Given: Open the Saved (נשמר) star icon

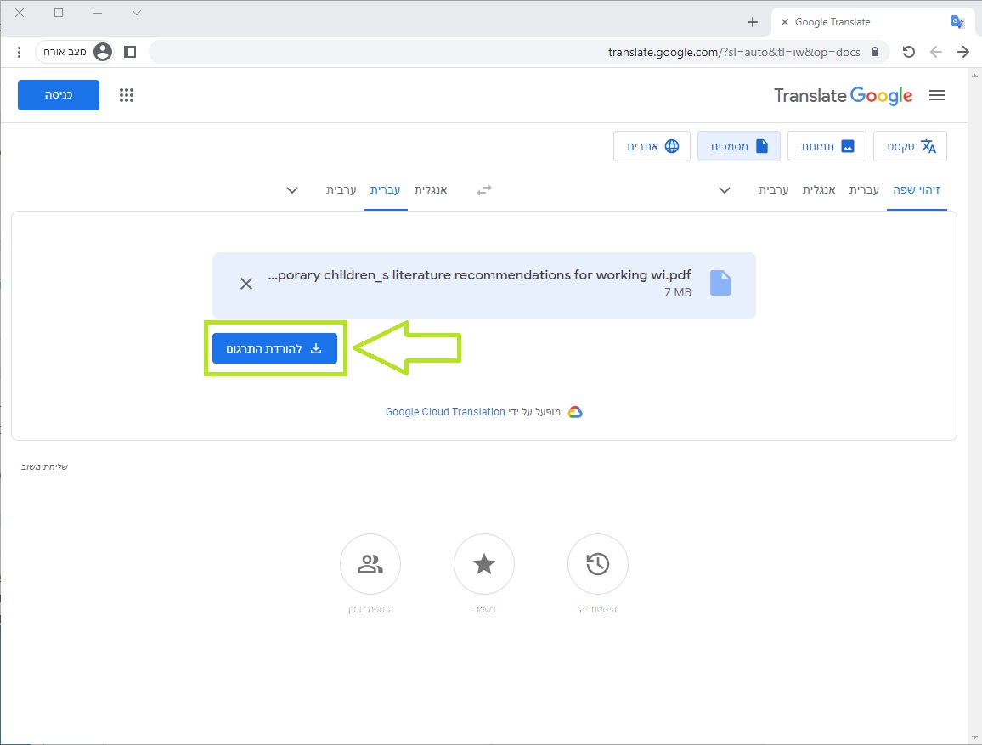Looking at the screenshot, I should coord(483,564).
